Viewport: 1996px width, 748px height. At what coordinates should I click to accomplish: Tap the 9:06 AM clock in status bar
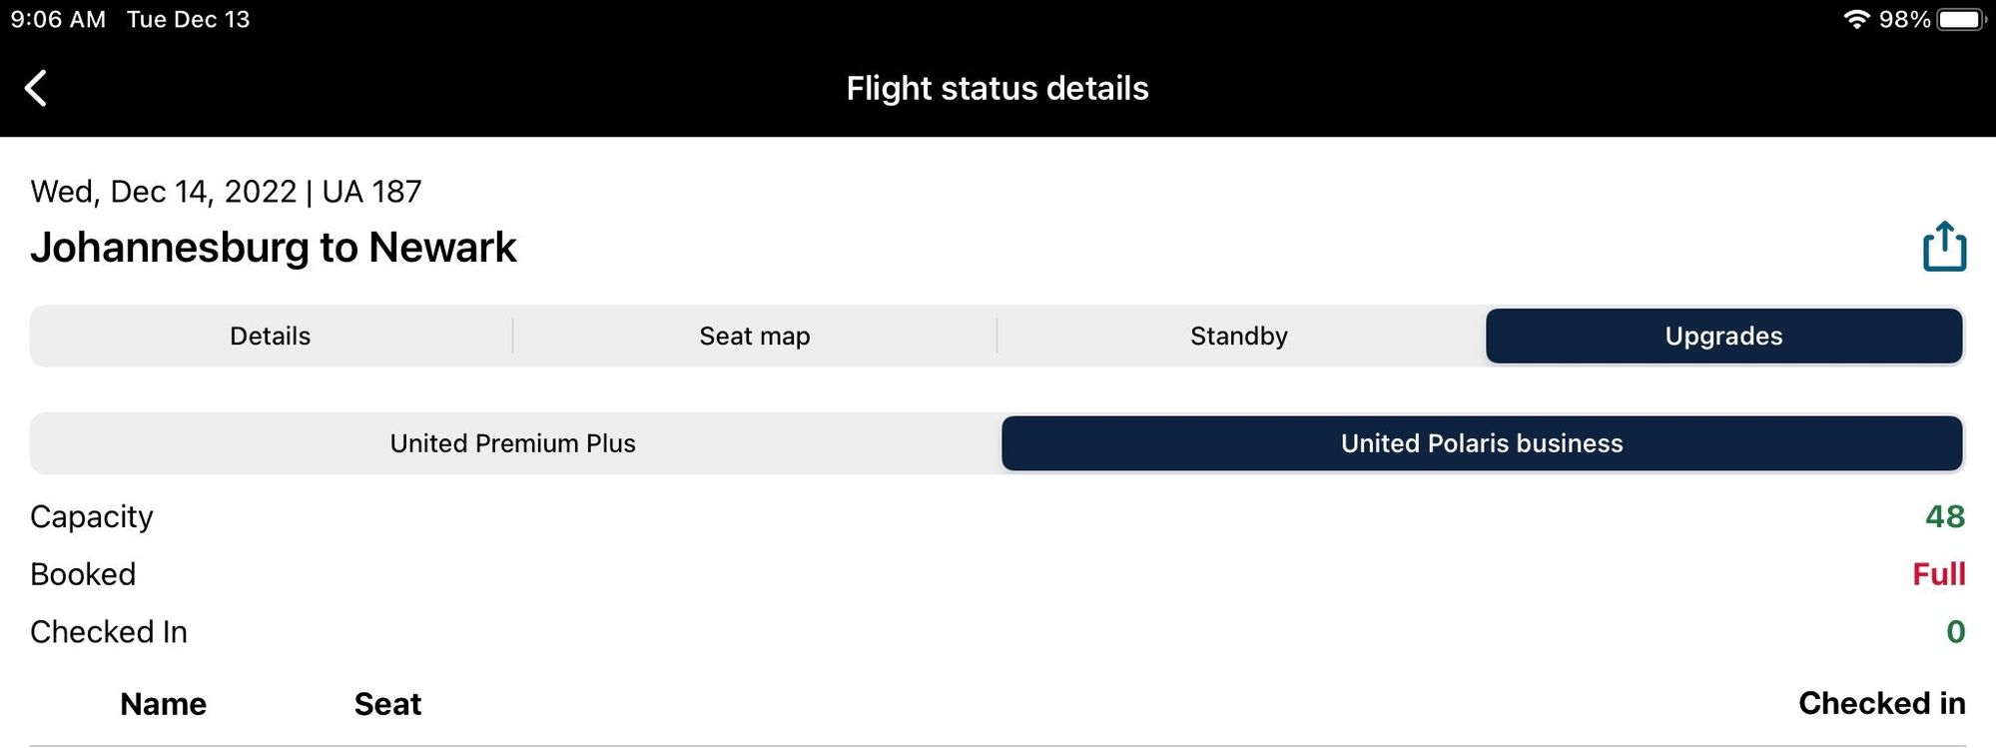coord(58,19)
